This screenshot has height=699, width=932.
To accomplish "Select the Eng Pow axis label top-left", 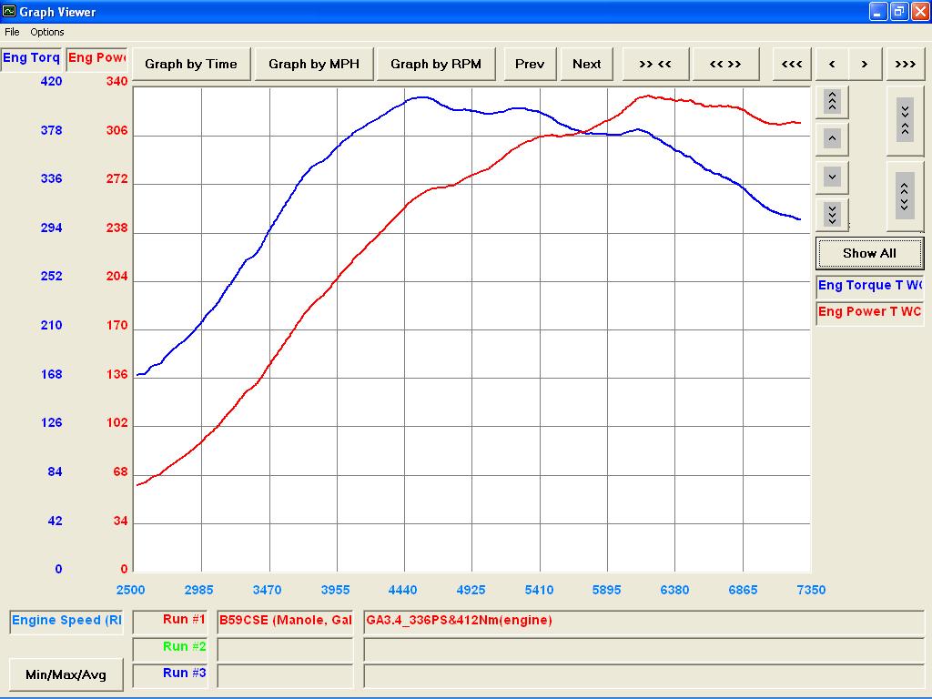I will (96, 58).
